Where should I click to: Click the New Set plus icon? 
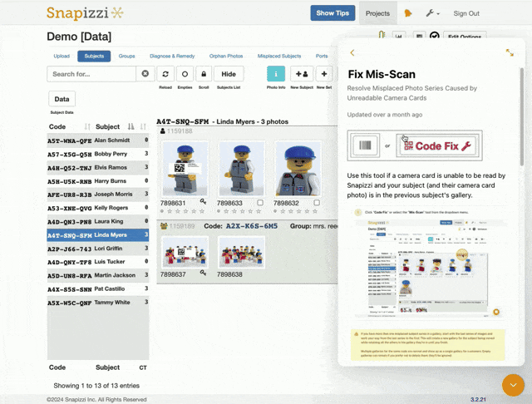click(x=324, y=74)
